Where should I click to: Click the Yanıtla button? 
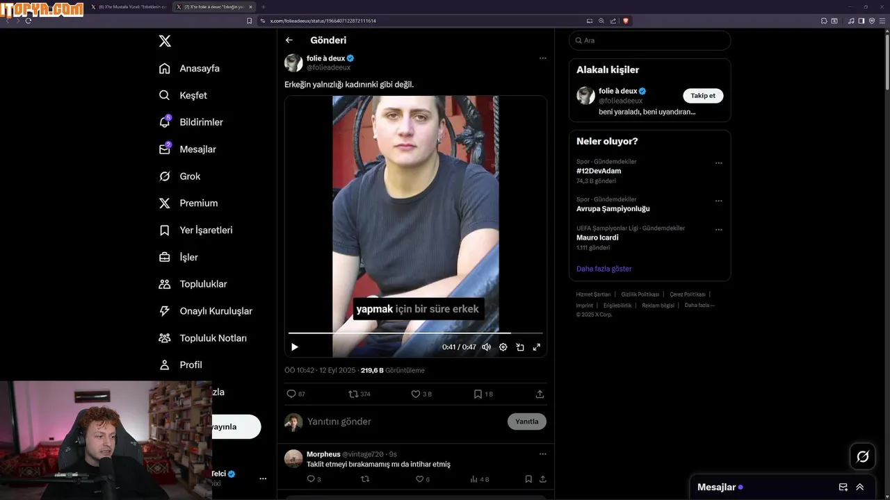(x=527, y=422)
